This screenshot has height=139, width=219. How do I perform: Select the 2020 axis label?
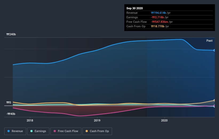click(164, 120)
